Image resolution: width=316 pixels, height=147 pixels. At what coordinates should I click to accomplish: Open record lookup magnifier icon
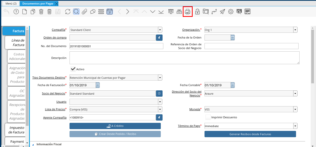click(x=76, y=12)
